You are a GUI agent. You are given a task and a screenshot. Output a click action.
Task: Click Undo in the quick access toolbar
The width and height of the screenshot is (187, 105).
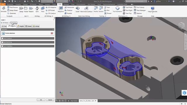pos(15,1)
